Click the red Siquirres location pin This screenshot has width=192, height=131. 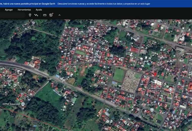[155, 74]
